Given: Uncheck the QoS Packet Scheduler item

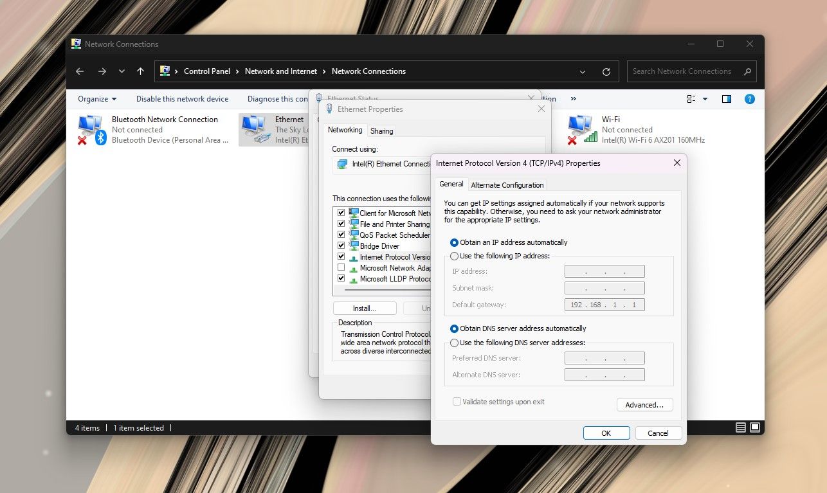Looking at the screenshot, I should (x=341, y=235).
